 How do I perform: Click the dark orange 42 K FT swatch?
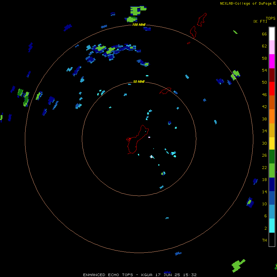coord(272,102)
